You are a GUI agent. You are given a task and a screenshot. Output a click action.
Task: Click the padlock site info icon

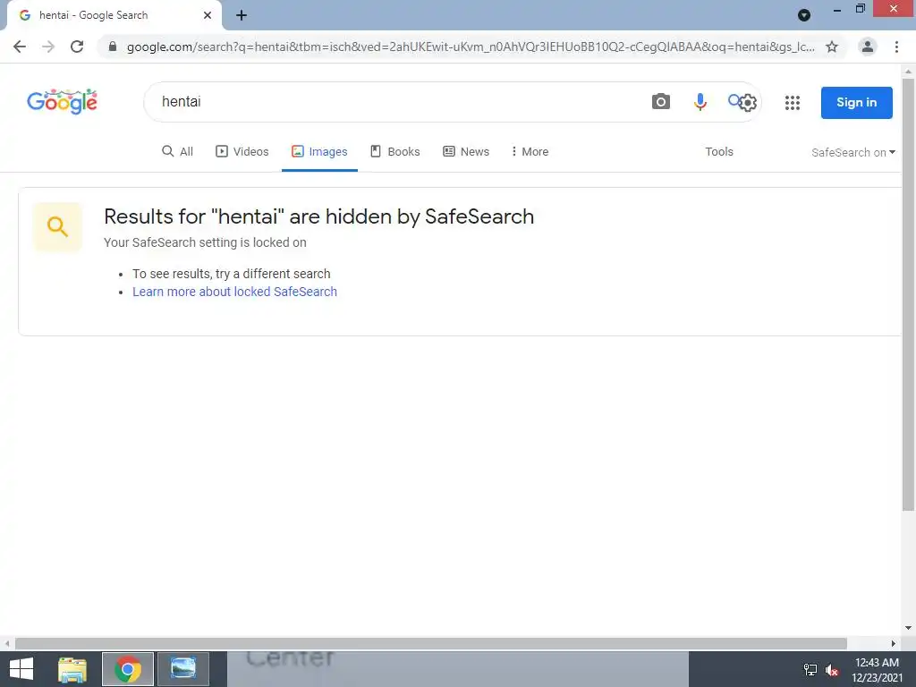[x=113, y=47]
